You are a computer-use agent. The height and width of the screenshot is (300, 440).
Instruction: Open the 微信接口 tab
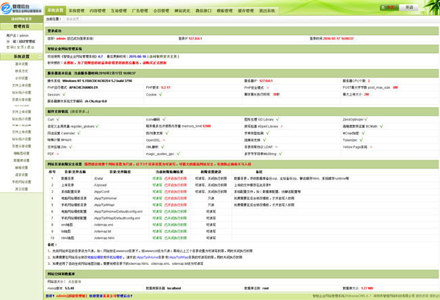[204, 11]
